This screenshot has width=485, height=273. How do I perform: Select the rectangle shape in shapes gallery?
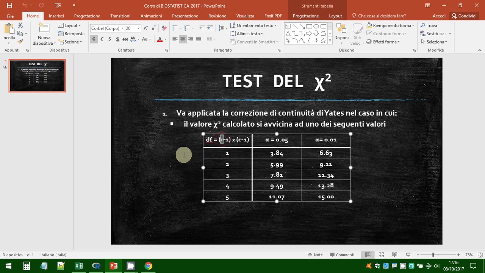(309, 26)
